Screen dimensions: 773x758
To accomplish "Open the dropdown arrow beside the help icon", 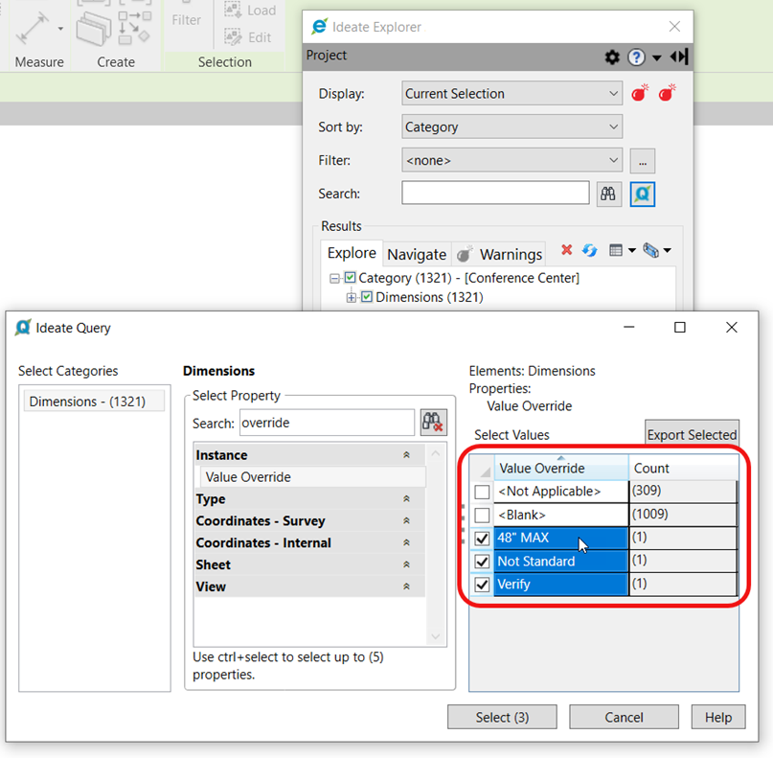I will tap(656, 58).
